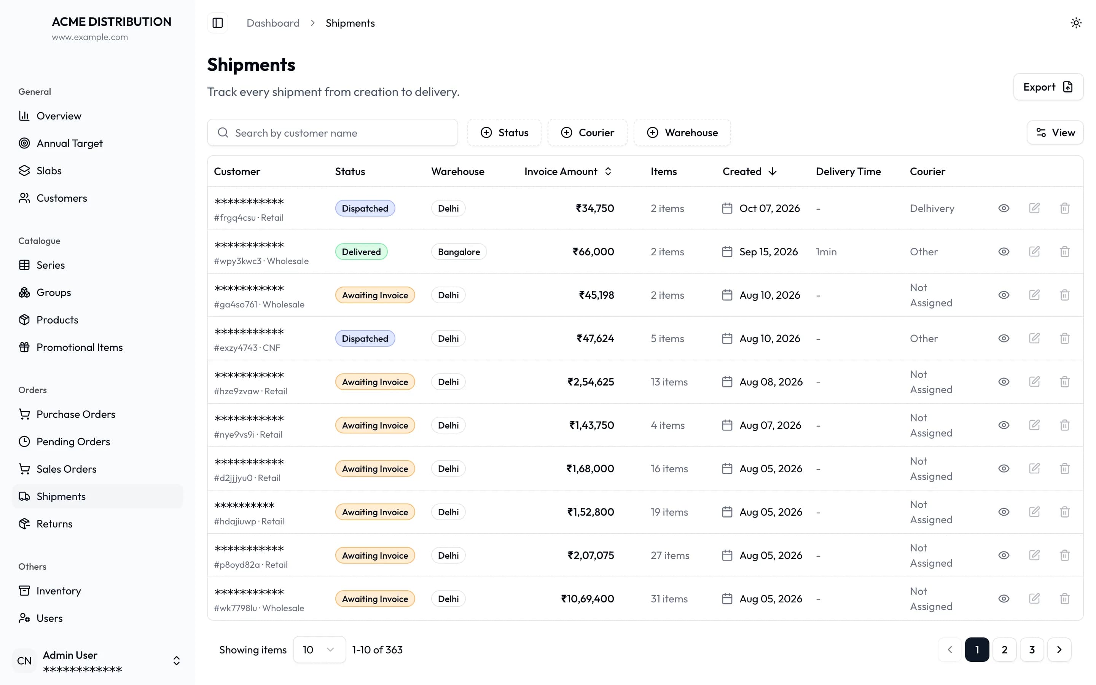Image resolution: width=1096 pixels, height=685 pixels.
Task: Click the '1min' delivery time cell
Action: (x=826, y=252)
